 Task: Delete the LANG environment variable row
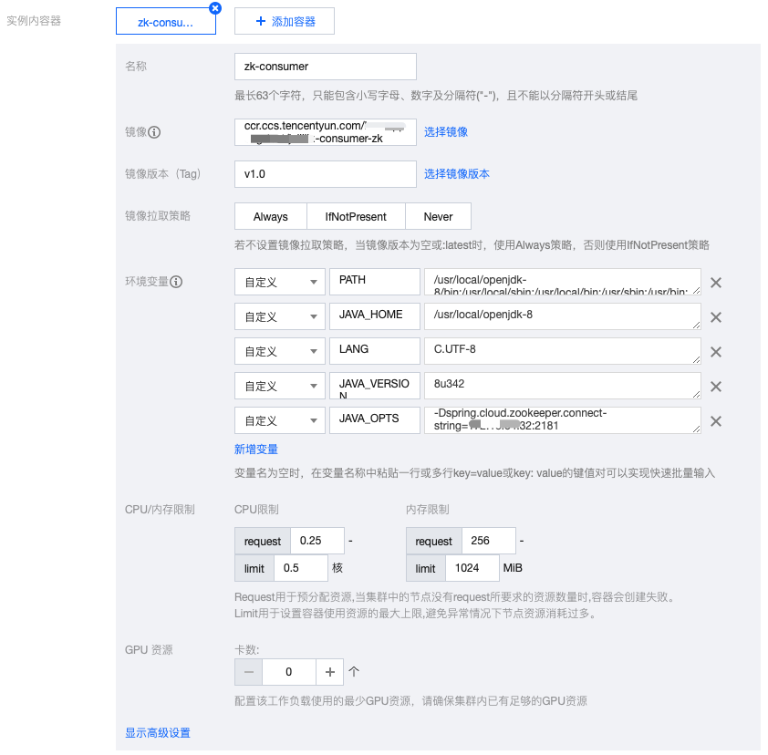[716, 352]
